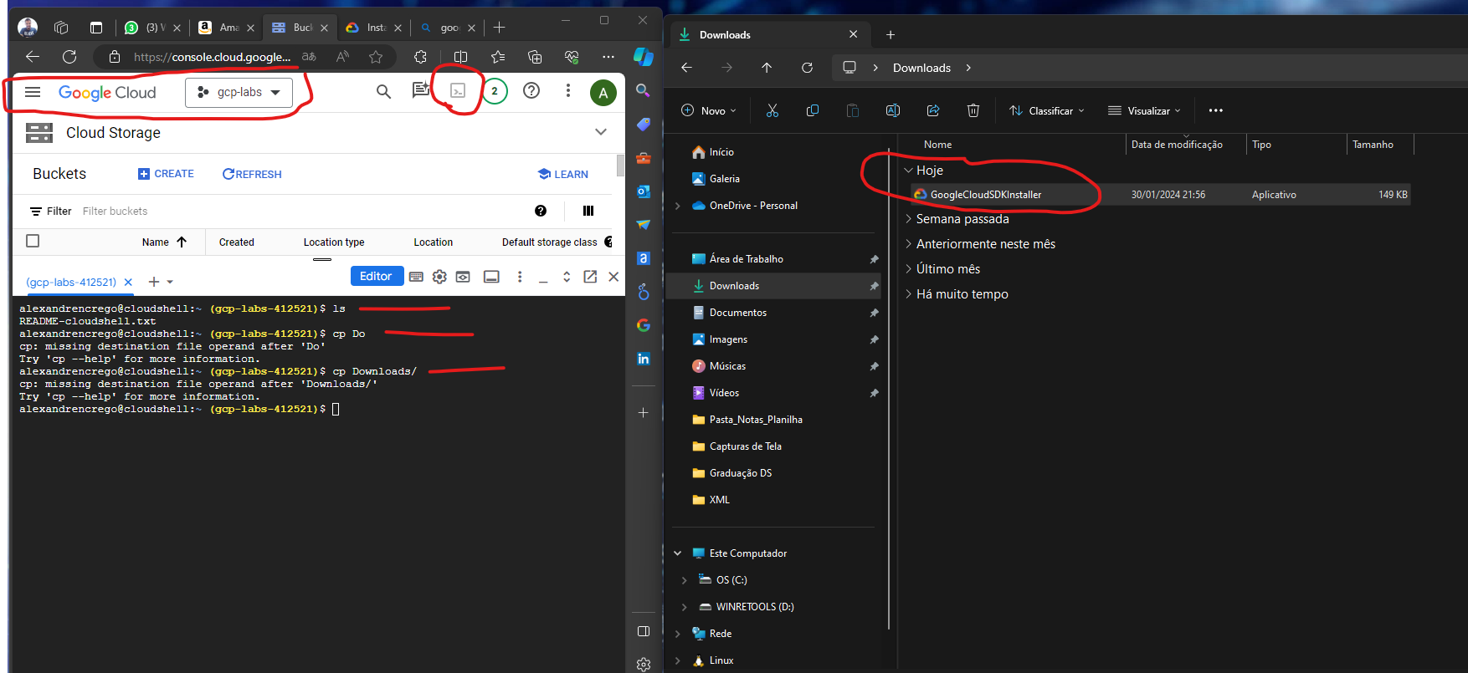This screenshot has width=1468, height=673.
Task: Open Cloud Shell session info icon
Action: click(x=491, y=277)
